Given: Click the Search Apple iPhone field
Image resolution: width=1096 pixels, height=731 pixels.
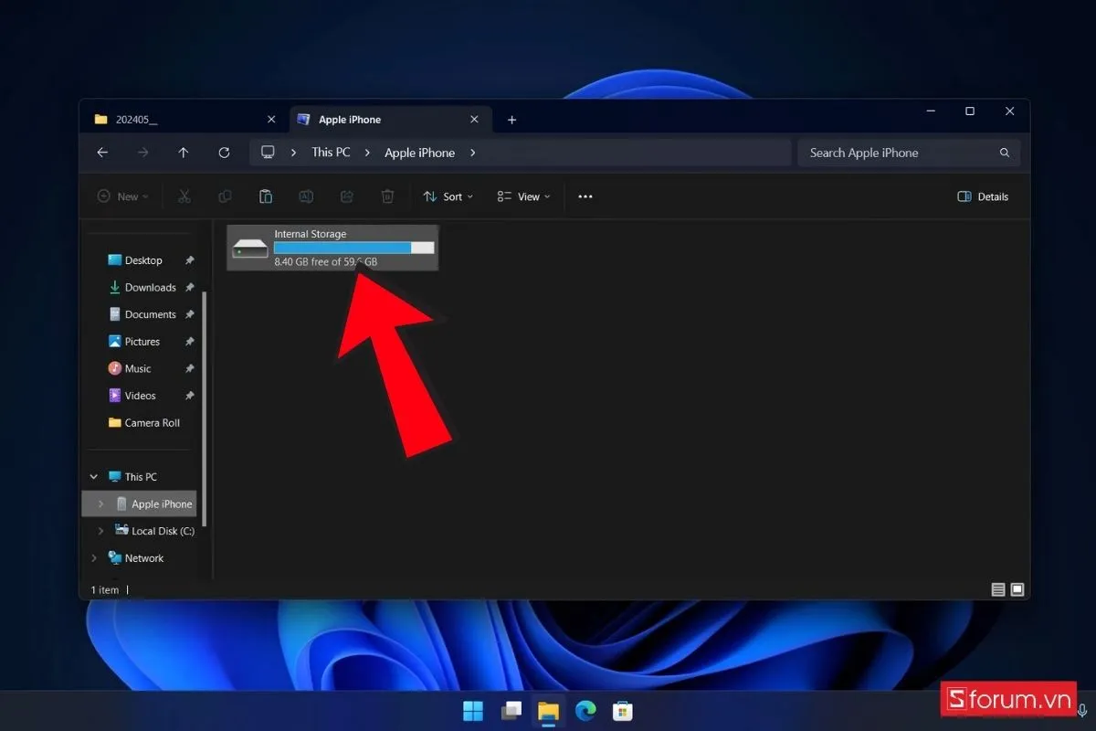Looking at the screenshot, I should coord(900,153).
